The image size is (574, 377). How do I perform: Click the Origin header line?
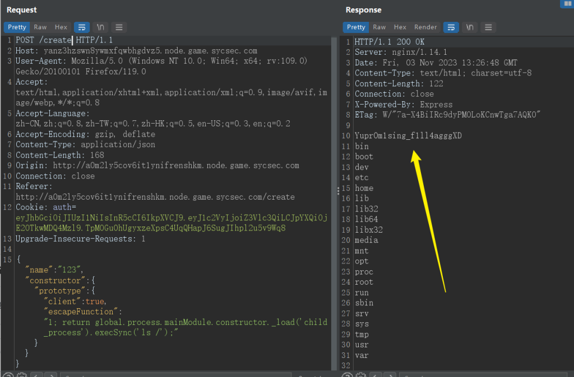[158, 166]
